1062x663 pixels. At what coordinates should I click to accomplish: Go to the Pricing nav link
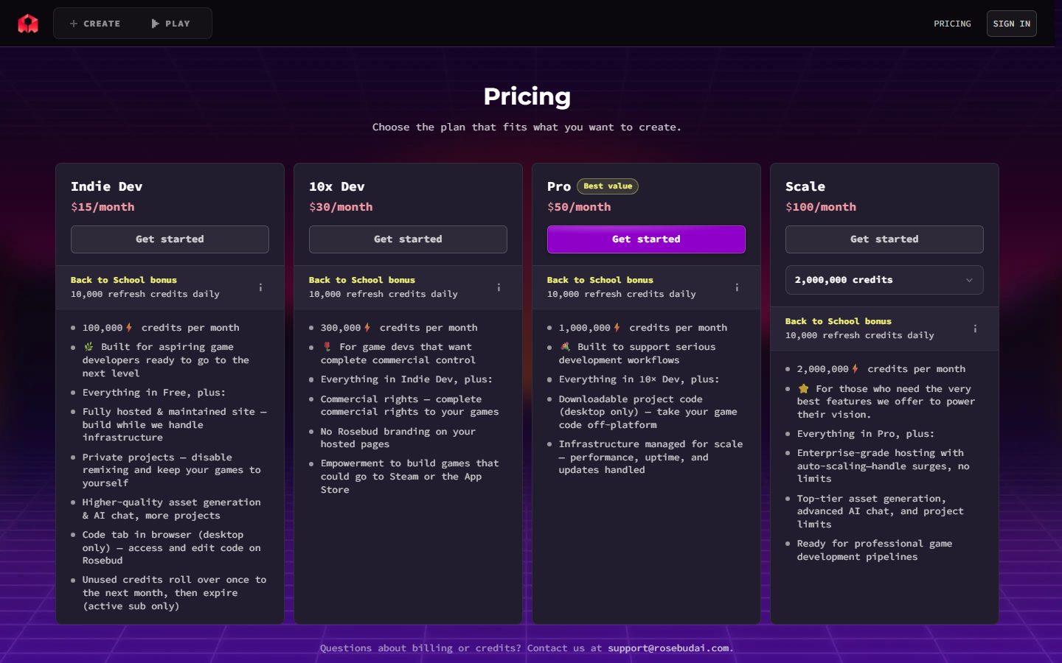(952, 24)
